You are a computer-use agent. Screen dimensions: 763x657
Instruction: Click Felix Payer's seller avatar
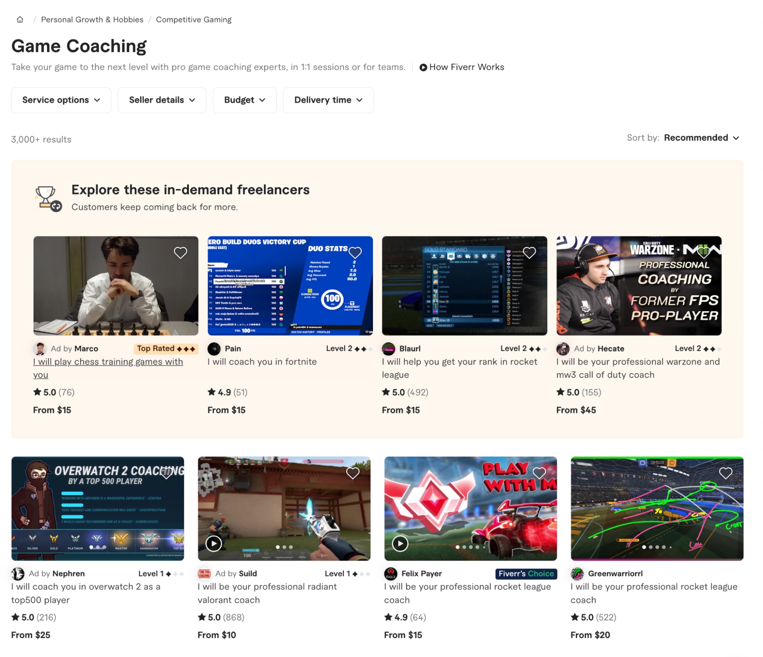coord(391,573)
